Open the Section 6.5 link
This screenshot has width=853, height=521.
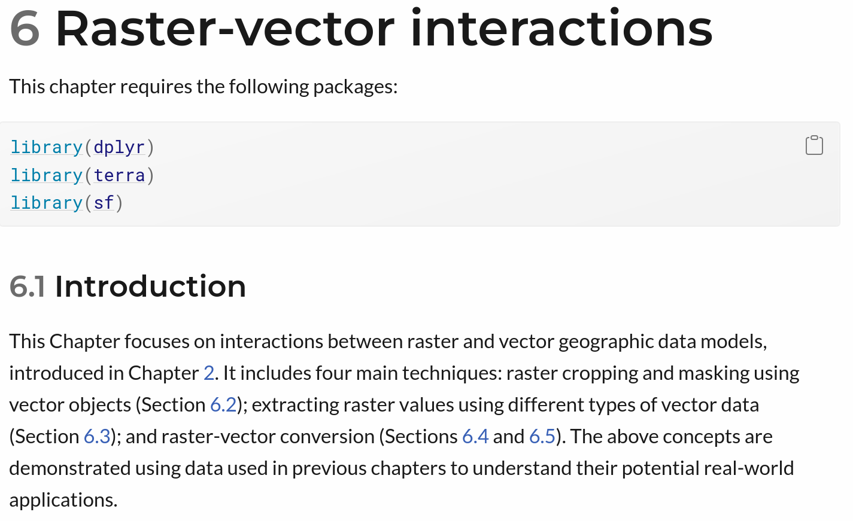pyautogui.click(x=542, y=437)
